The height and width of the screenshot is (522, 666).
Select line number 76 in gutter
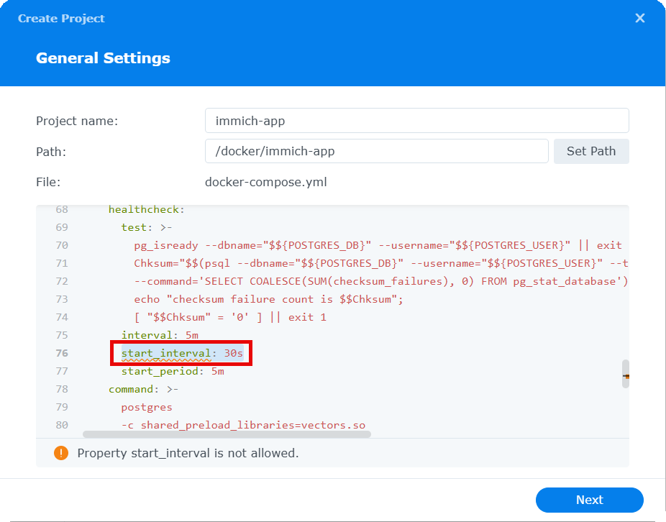click(x=61, y=353)
